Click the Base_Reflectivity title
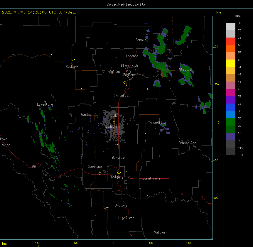 126,4
